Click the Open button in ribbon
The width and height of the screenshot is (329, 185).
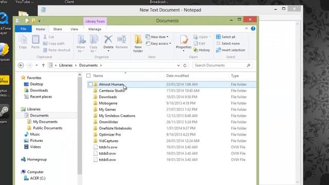[x=202, y=37]
